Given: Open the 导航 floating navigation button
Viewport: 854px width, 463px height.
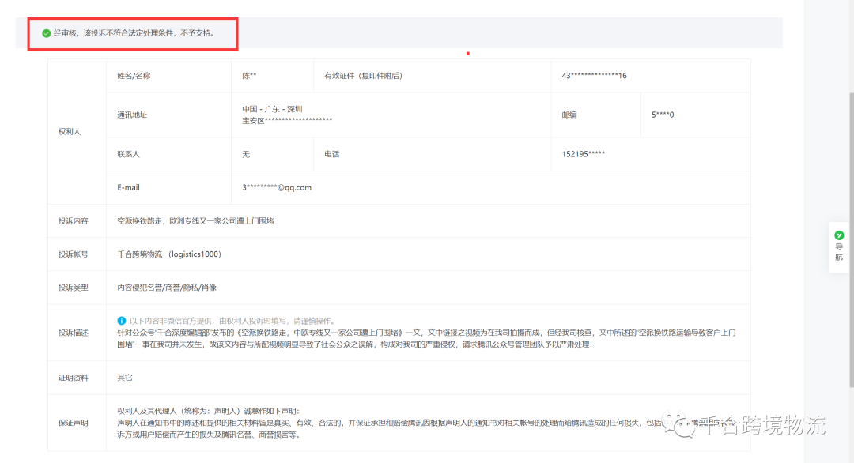Looking at the screenshot, I should (x=839, y=247).
